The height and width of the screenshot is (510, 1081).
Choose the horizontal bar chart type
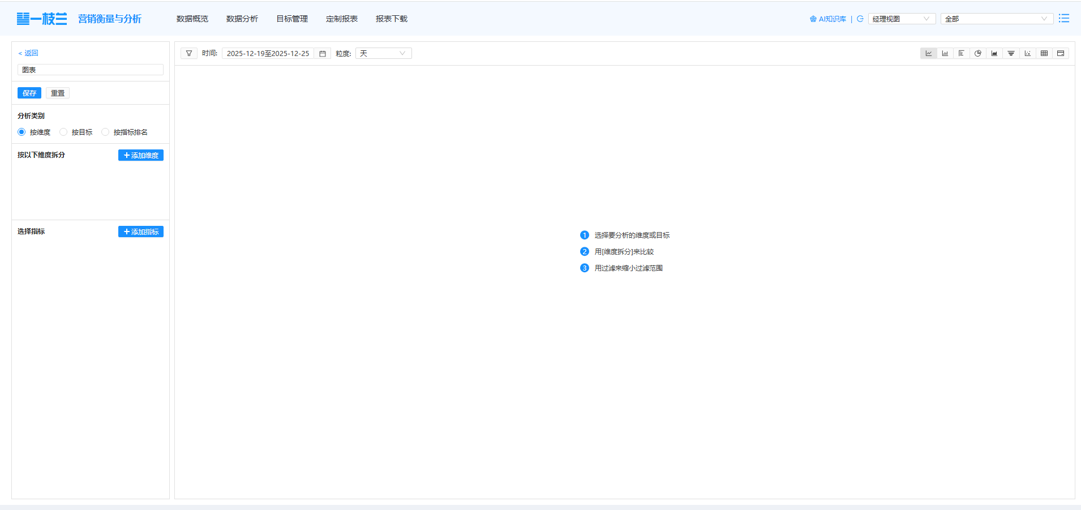[961, 53]
